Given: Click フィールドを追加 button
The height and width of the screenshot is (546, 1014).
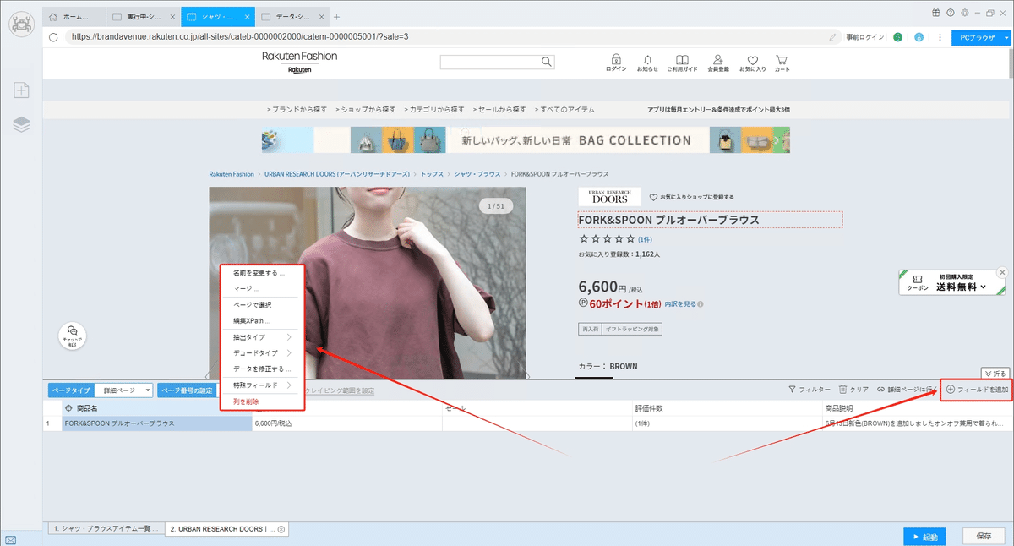Looking at the screenshot, I should click(x=977, y=390).
